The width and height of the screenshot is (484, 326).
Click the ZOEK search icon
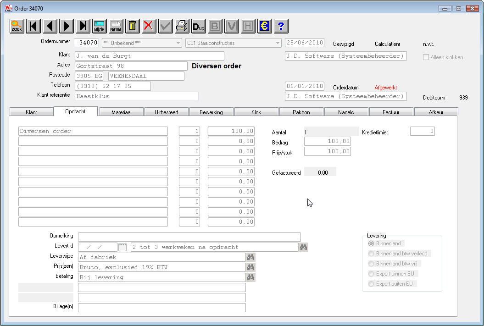(x=17, y=26)
